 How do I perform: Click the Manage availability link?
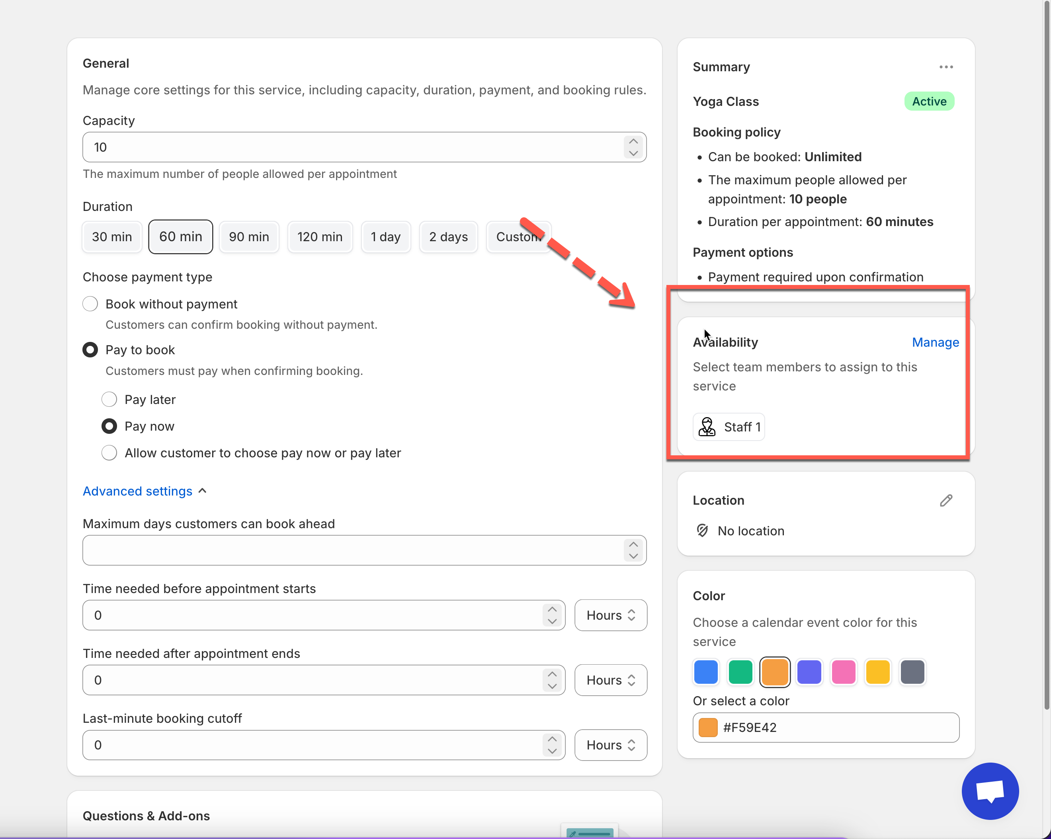coord(935,342)
